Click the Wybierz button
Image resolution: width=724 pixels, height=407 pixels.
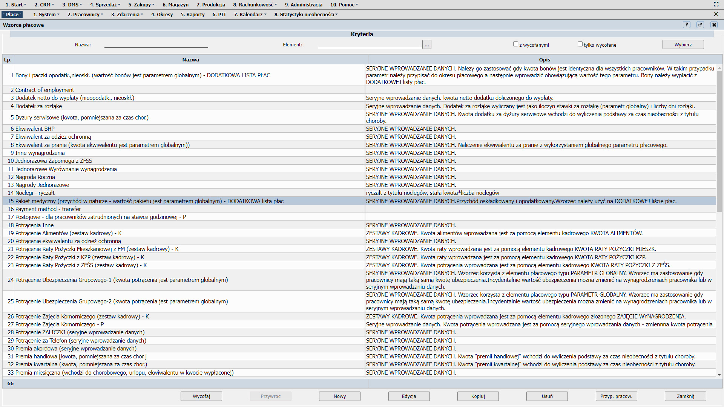pyautogui.click(x=683, y=44)
